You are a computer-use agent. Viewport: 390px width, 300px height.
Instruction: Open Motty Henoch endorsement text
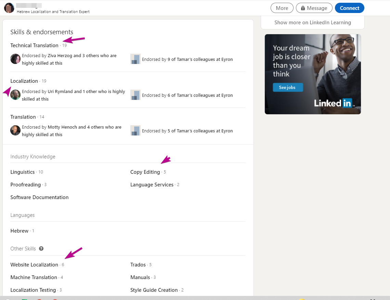(x=71, y=131)
